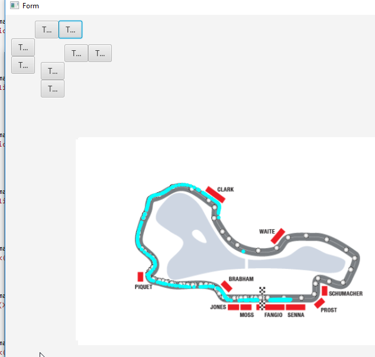The image size is (375, 357).
Task: Toggle T... button directly above the bottommost button
Action: click(x=53, y=71)
